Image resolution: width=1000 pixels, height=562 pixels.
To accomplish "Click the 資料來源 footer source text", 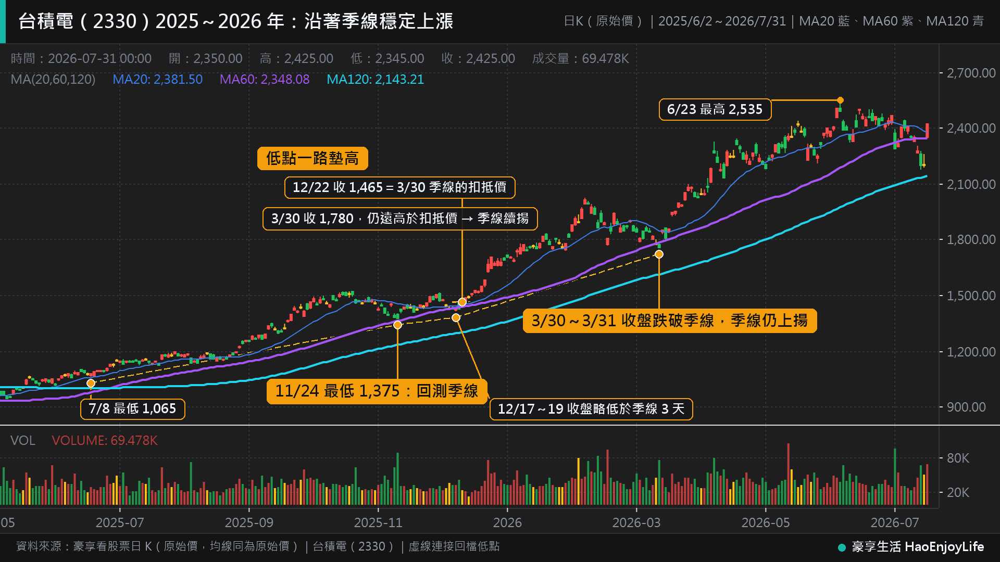I will click(257, 546).
